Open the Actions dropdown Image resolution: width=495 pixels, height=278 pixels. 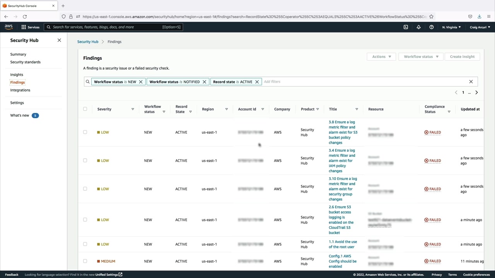381,57
